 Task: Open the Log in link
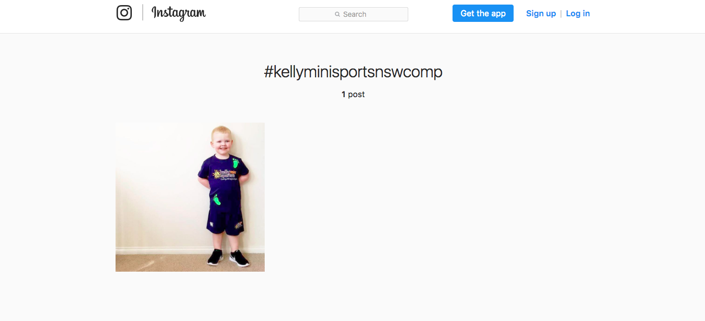pyautogui.click(x=578, y=14)
